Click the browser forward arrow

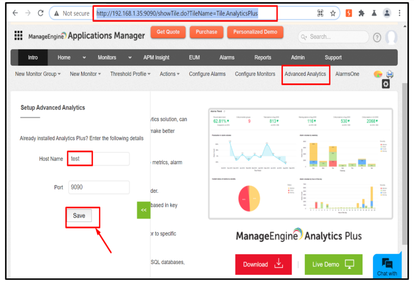click(28, 13)
